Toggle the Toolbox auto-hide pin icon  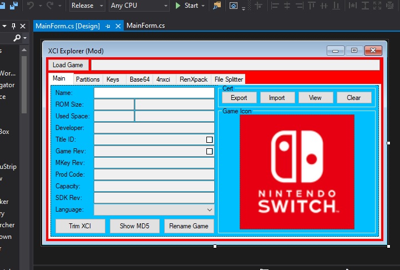tap(13, 26)
